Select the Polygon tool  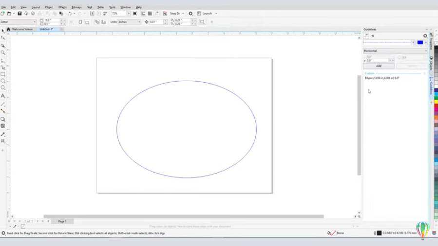[x=3, y=88]
